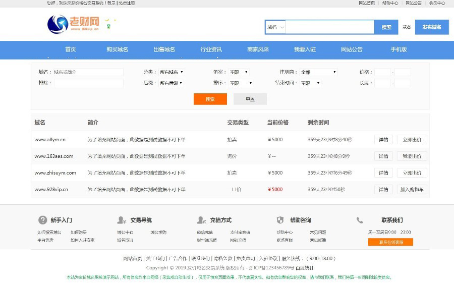The width and height of the screenshot is (454, 288).
Task: Open the 分类 所有域名 dropdown
Action: pyautogui.click(x=172, y=72)
